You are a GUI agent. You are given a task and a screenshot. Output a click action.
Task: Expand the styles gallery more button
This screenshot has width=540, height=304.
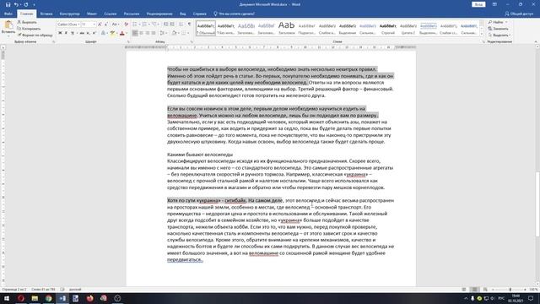(482, 34)
